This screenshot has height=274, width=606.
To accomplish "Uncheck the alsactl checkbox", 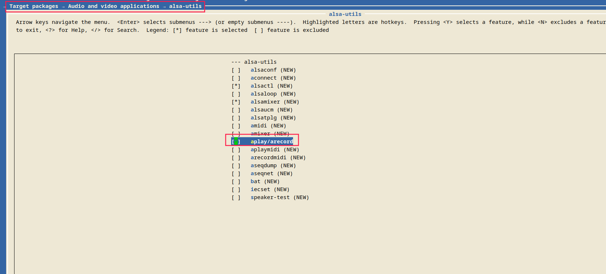I will coord(236,86).
